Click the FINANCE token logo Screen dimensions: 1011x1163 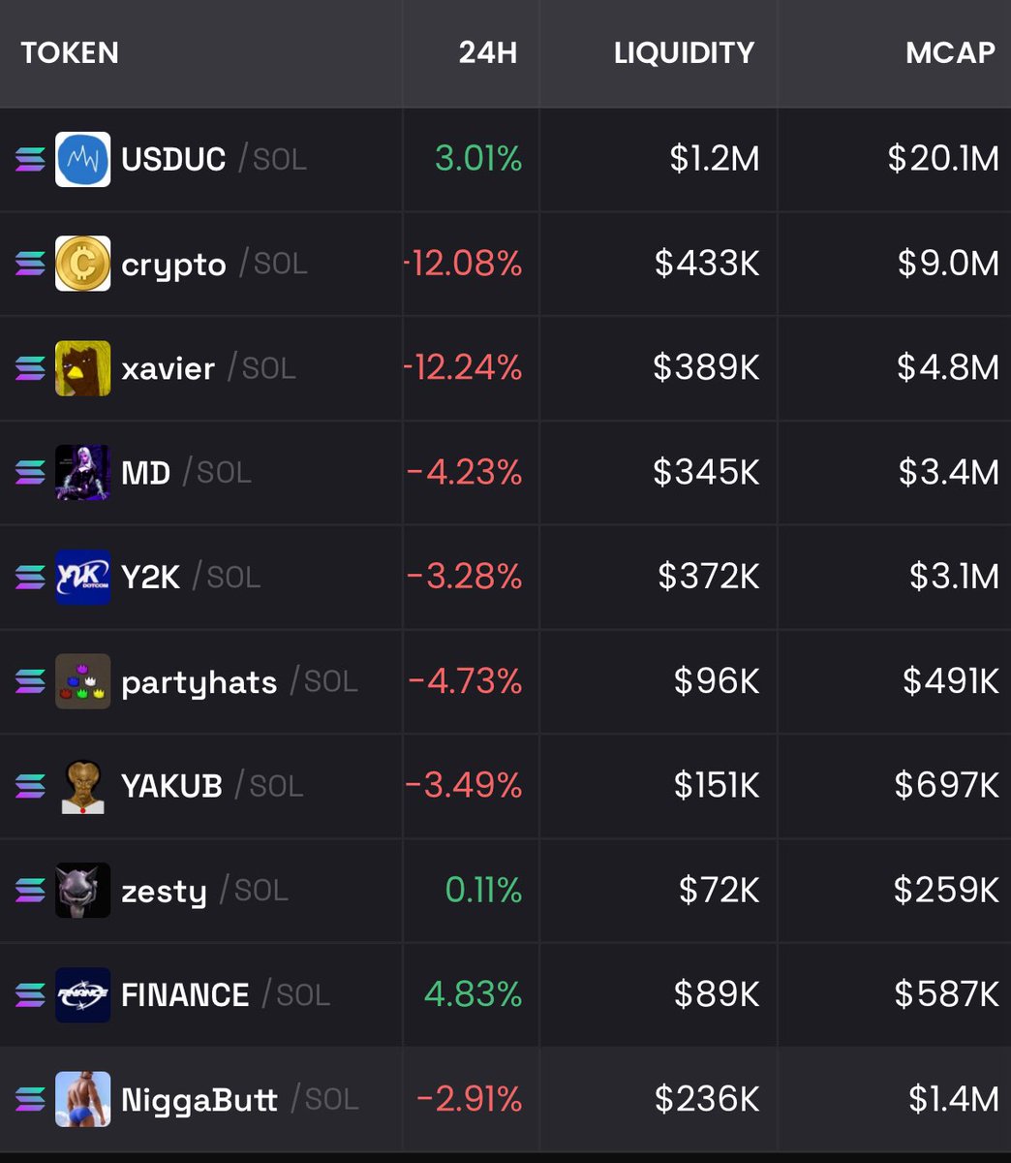point(82,995)
